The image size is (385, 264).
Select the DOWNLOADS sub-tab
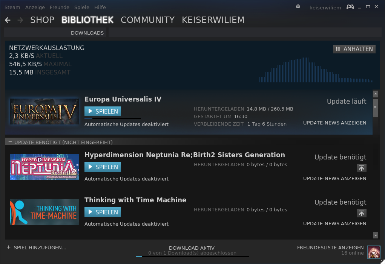[x=87, y=33]
